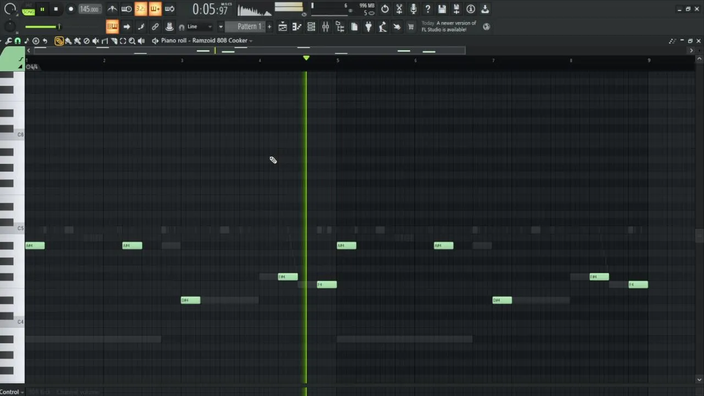Choose the Select tool in piano roll

click(123, 41)
